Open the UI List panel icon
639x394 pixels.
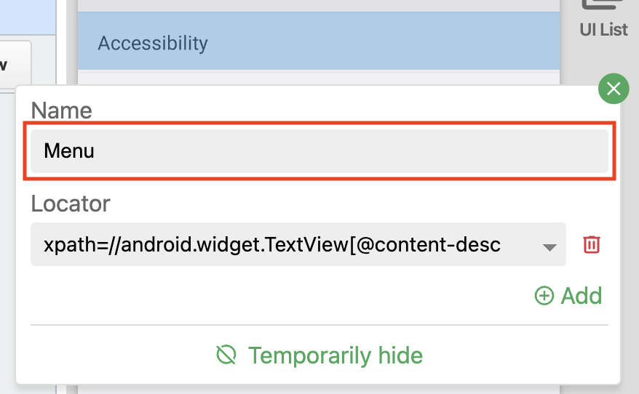(x=603, y=4)
